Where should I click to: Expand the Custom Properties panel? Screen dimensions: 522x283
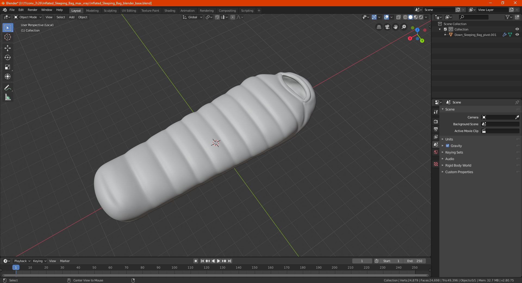tap(459, 172)
